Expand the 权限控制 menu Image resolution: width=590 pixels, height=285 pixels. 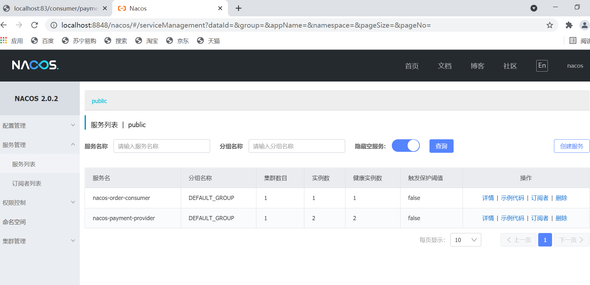pyautogui.click(x=40, y=203)
